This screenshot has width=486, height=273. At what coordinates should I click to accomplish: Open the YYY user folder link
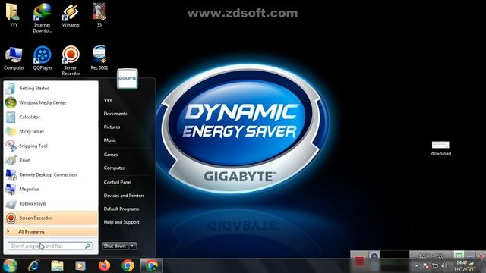coord(108,100)
